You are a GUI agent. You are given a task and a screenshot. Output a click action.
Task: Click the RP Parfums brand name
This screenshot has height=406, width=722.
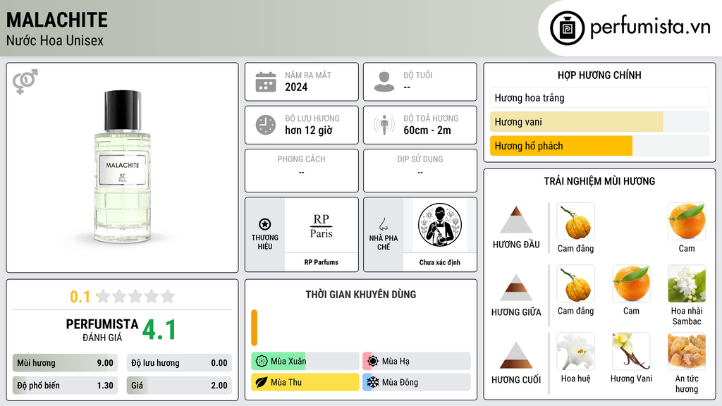click(321, 262)
